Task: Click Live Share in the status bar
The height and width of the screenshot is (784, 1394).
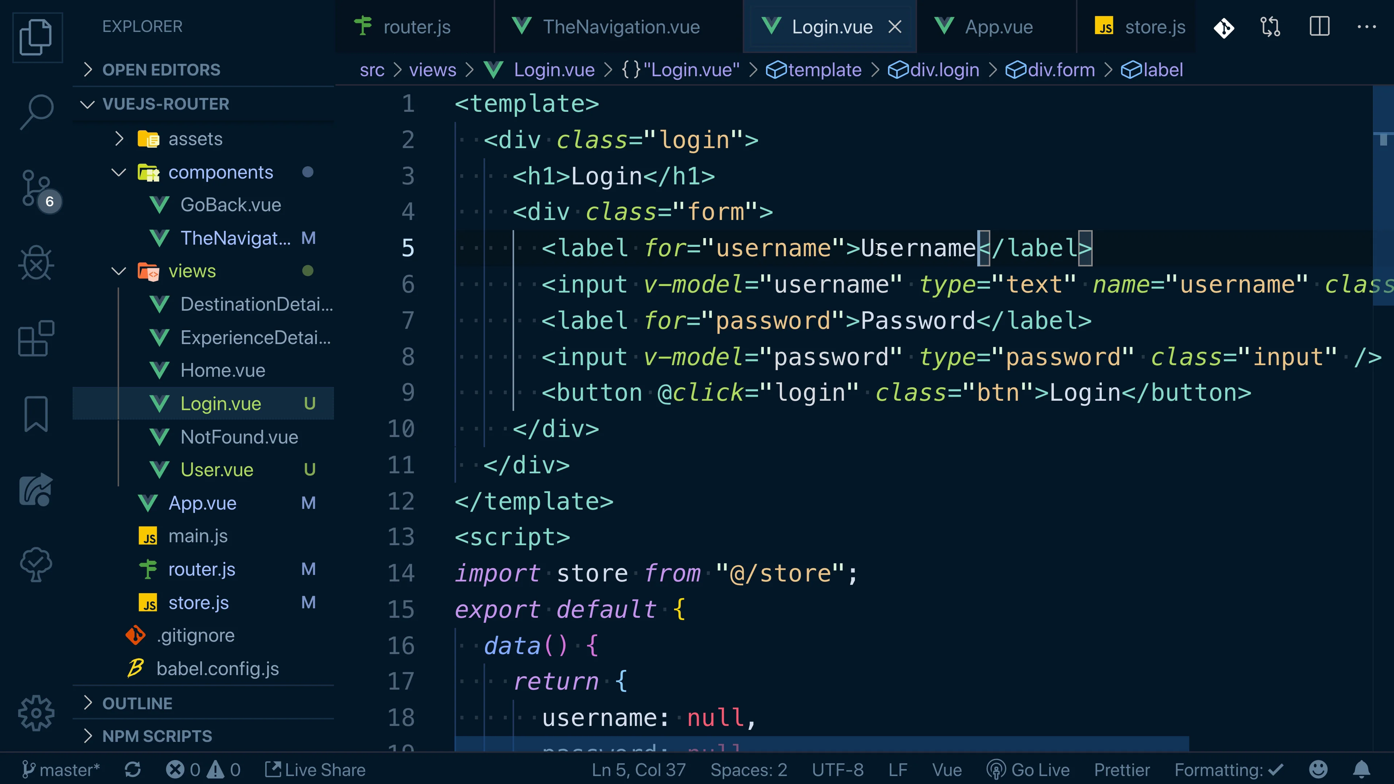Action: 315,769
